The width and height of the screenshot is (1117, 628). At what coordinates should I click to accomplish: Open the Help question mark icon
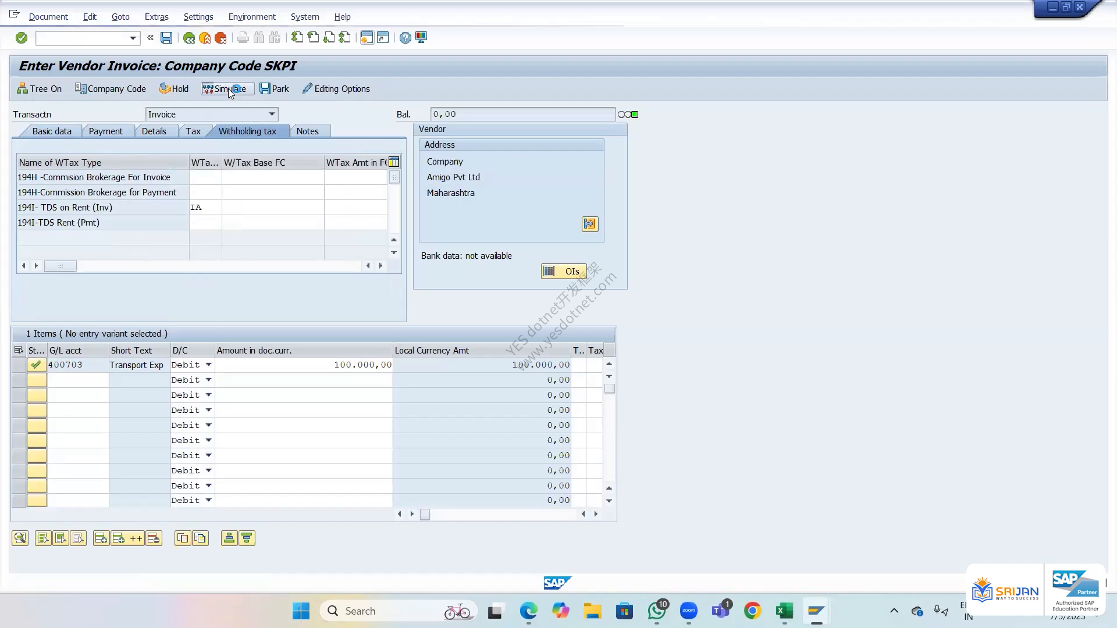405,38
